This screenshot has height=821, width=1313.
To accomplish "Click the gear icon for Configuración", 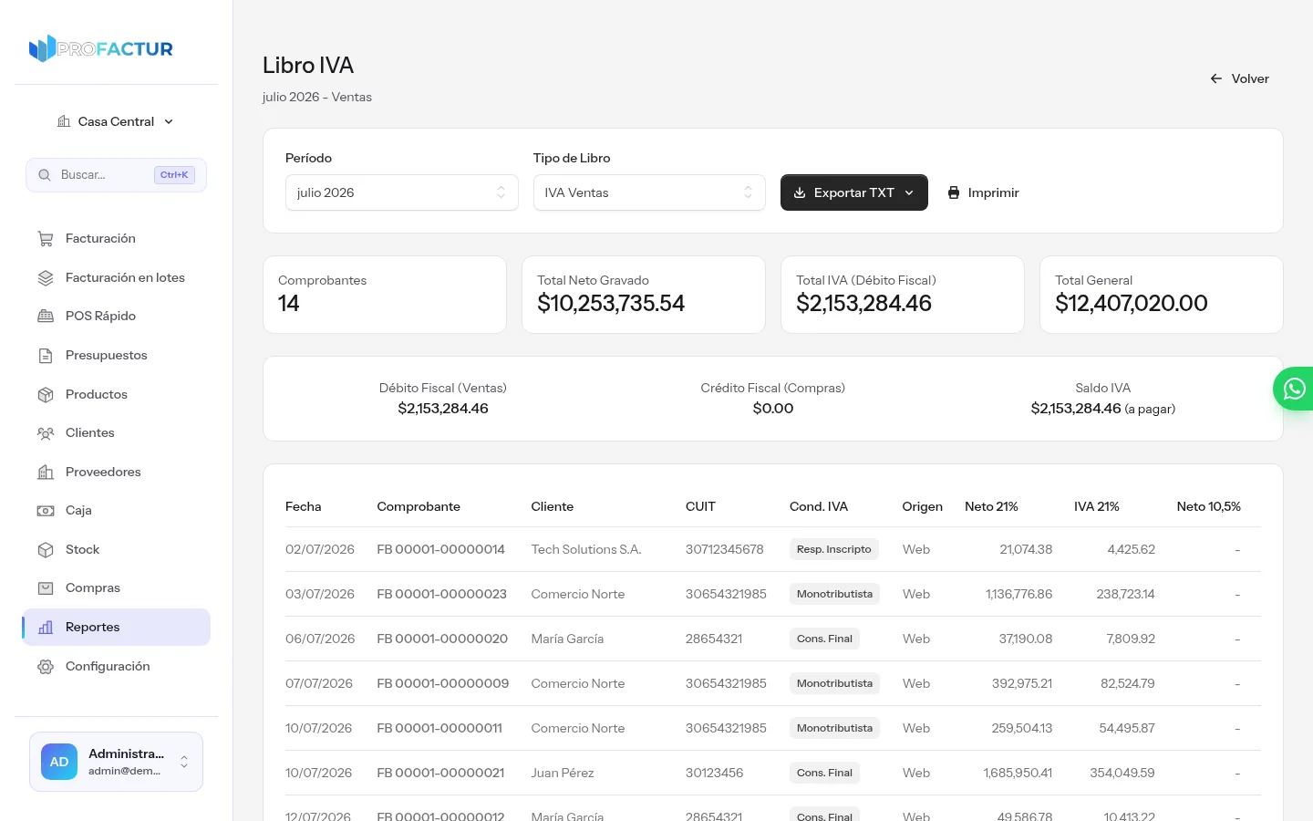I will point(46,667).
